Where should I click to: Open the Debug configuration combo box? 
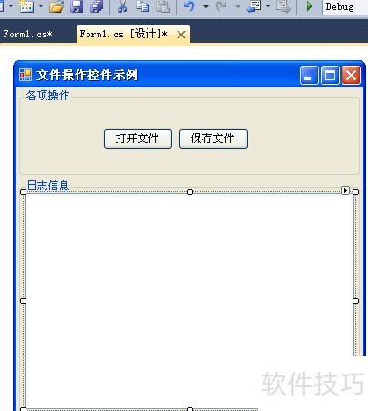pos(345,6)
